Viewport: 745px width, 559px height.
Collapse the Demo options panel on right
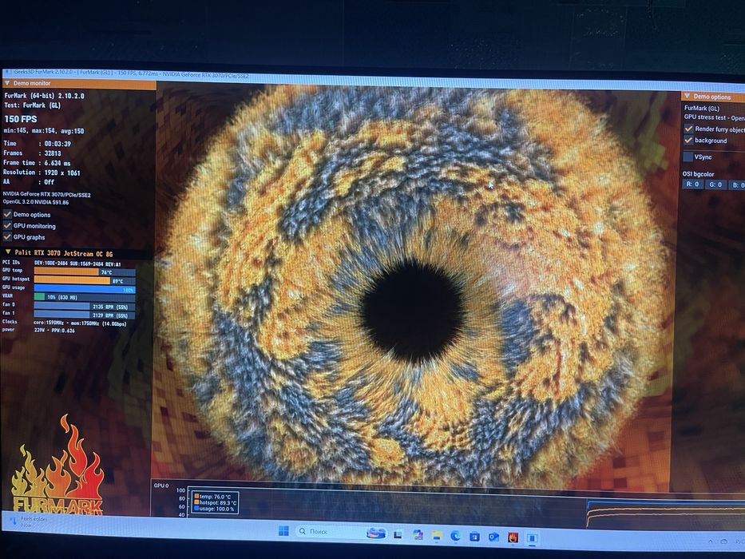(713, 97)
